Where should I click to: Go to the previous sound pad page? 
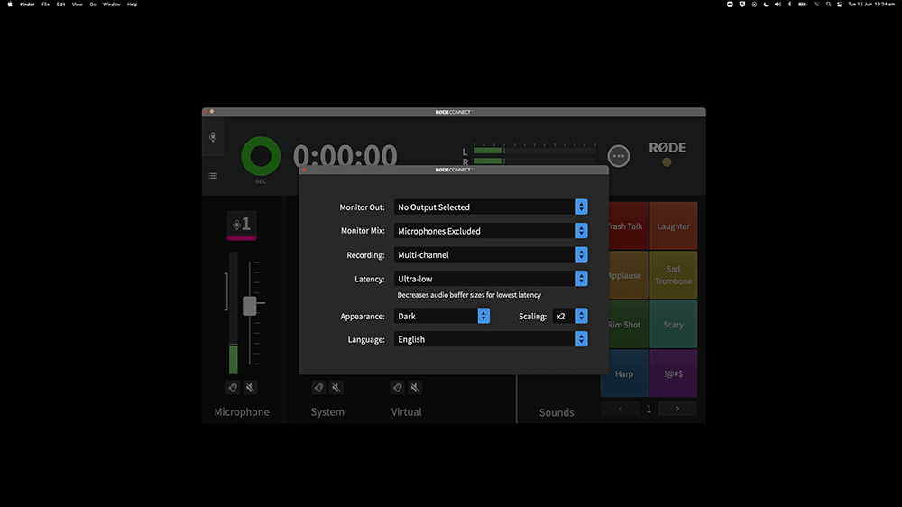621,409
